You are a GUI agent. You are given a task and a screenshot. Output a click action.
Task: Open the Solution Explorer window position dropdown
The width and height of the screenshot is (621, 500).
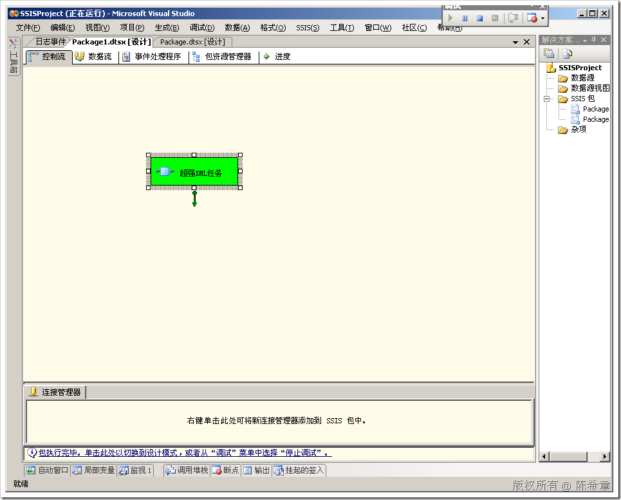(x=584, y=41)
